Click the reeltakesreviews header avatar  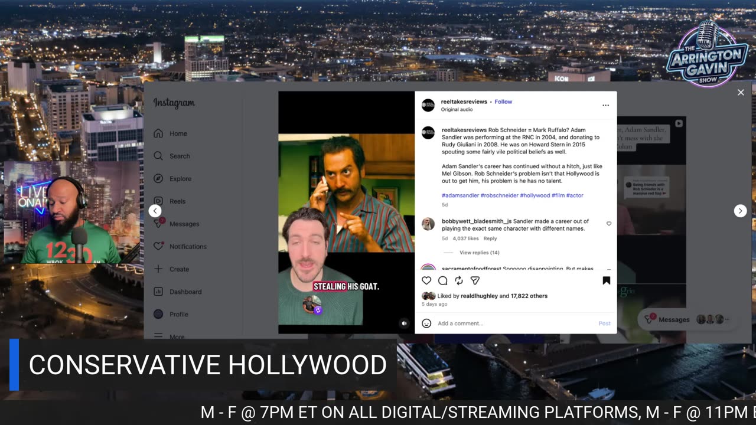click(428, 105)
